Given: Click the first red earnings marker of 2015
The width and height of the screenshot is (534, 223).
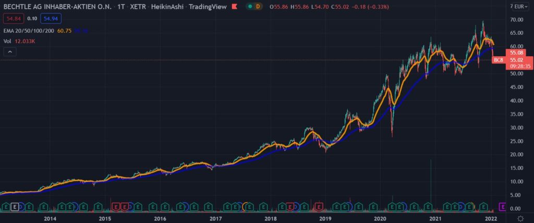Looking at the screenshot, I should coord(116,206).
